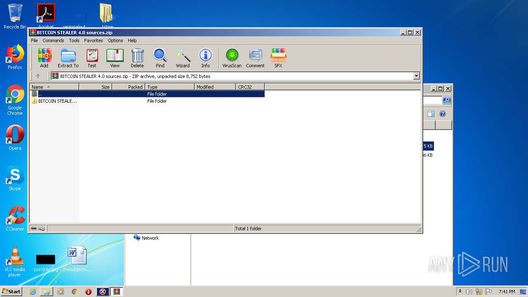This screenshot has width=528, height=297.
Task: Click the SFX toolbar icon
Action: (x=278, y=58)
